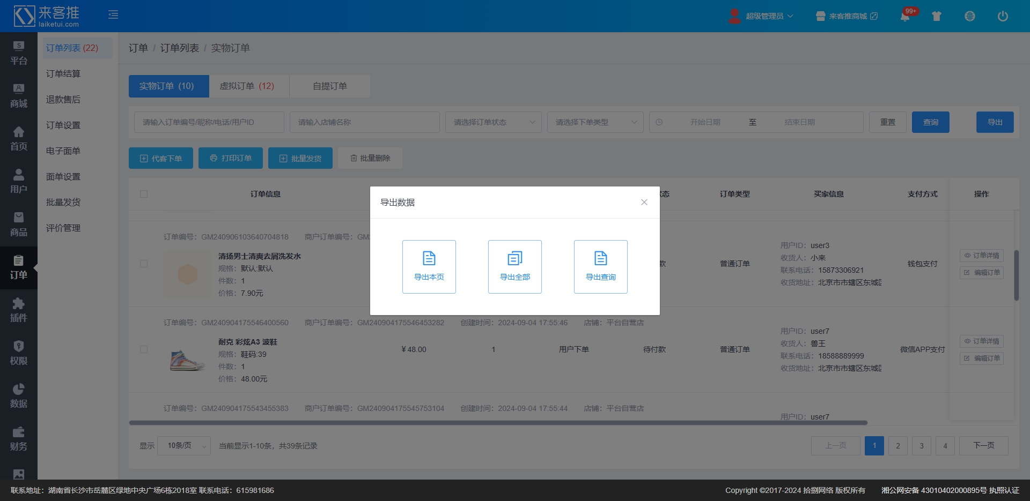Open notifications bell with 99+ badge

tap(905, 16)
